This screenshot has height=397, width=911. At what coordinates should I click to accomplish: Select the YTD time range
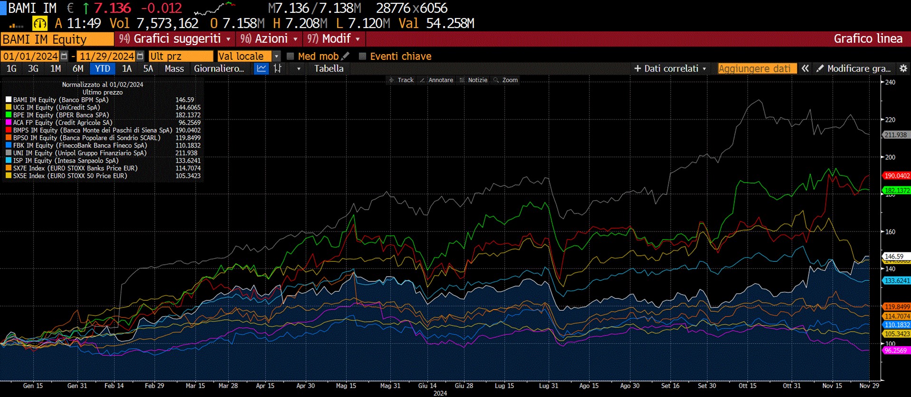(x=102, y=68)
